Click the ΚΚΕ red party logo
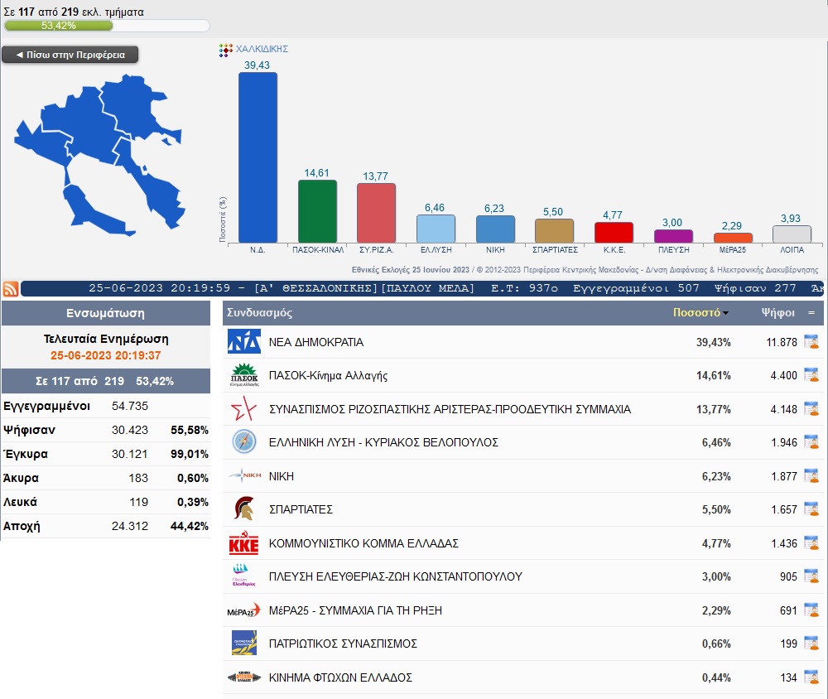 244,543
